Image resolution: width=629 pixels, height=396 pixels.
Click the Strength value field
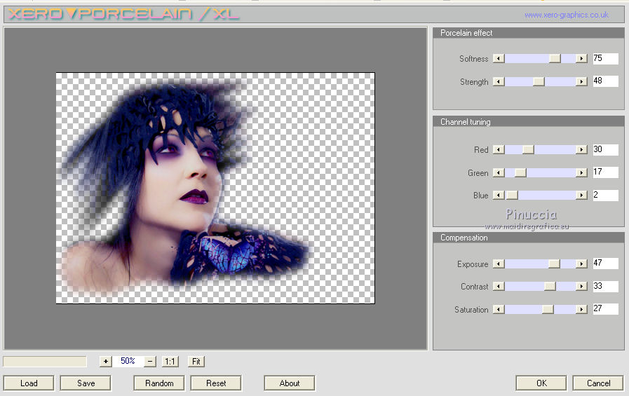tap(605, 81)
